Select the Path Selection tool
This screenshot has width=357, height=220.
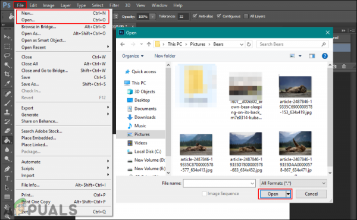coord(7,187)
